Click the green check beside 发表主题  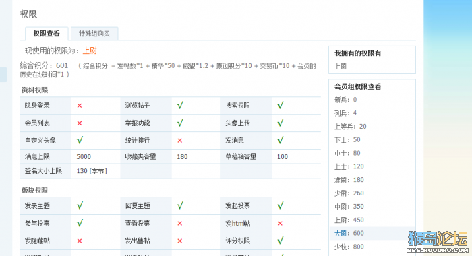[x=80, y=205]
